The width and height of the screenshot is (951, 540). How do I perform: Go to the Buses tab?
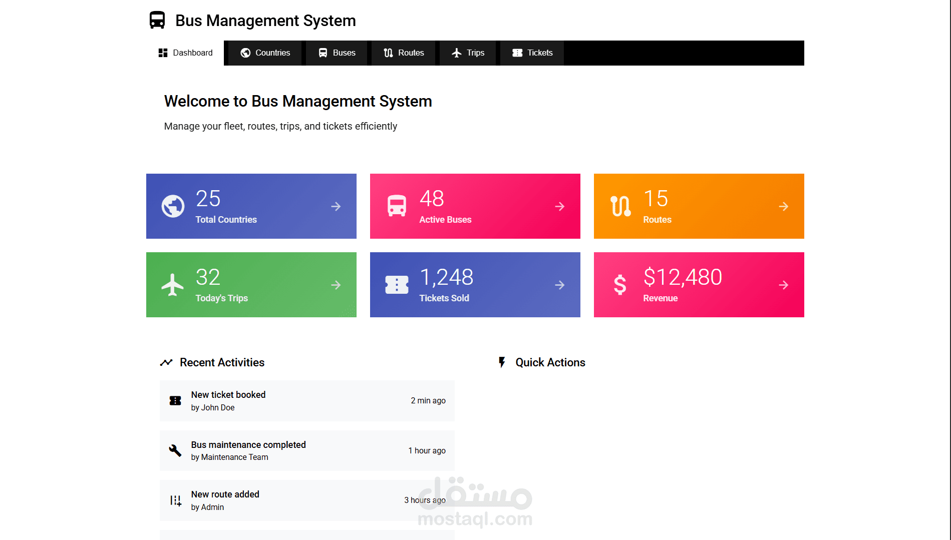point(337,53)
